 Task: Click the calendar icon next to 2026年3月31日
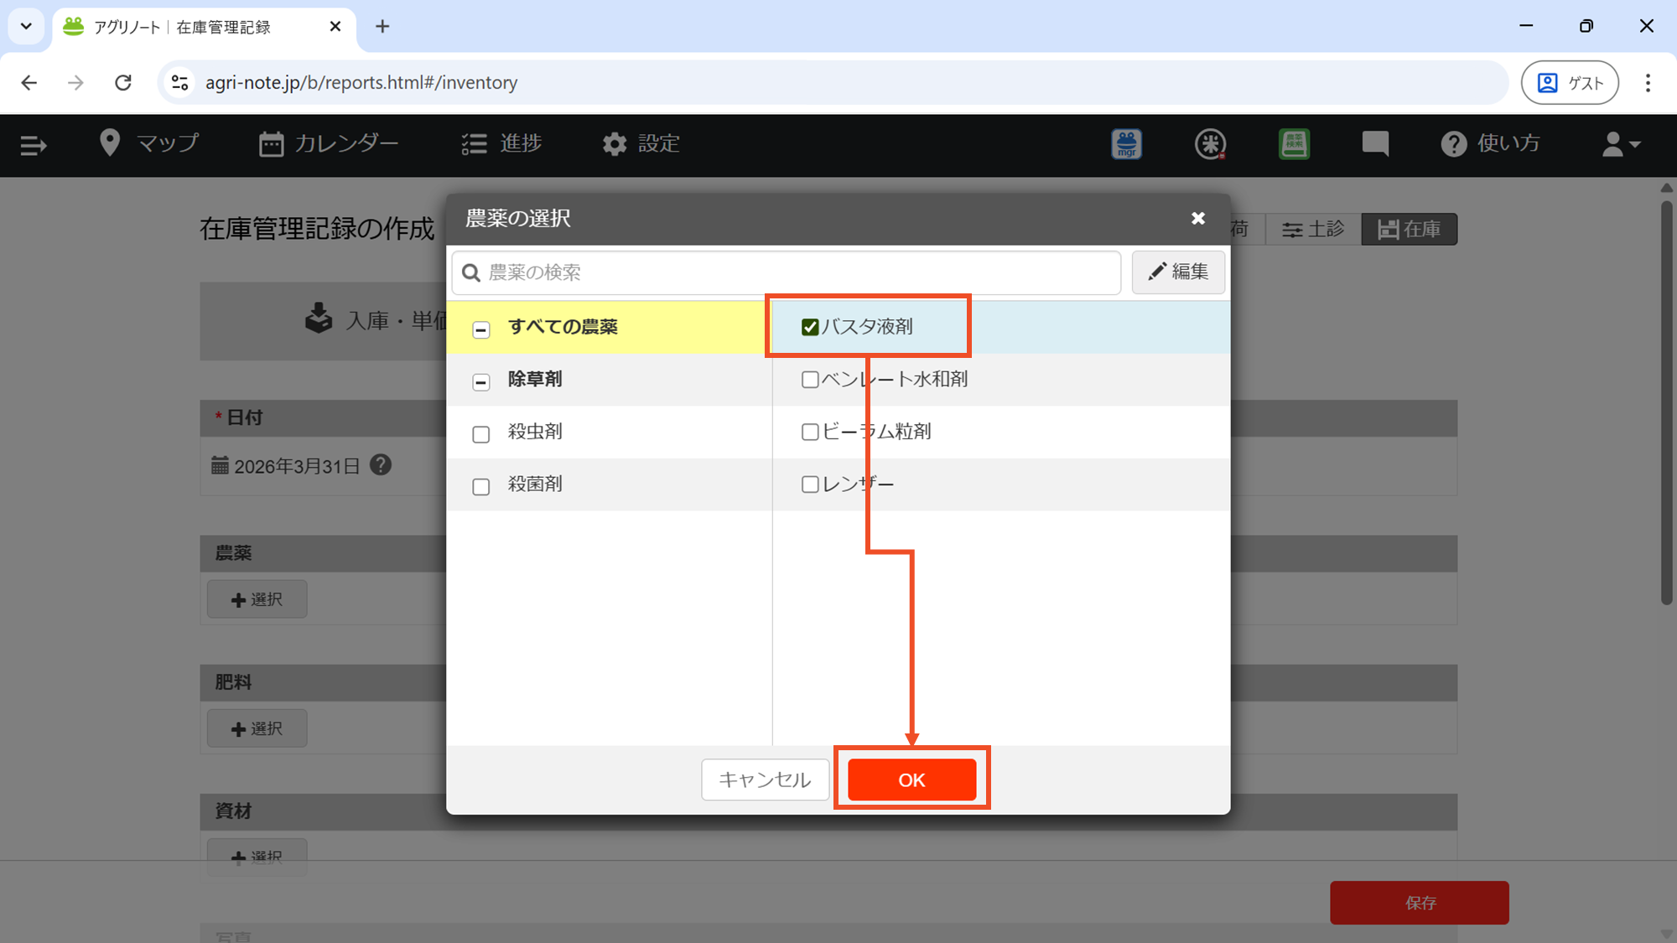[x=220, y=465]
